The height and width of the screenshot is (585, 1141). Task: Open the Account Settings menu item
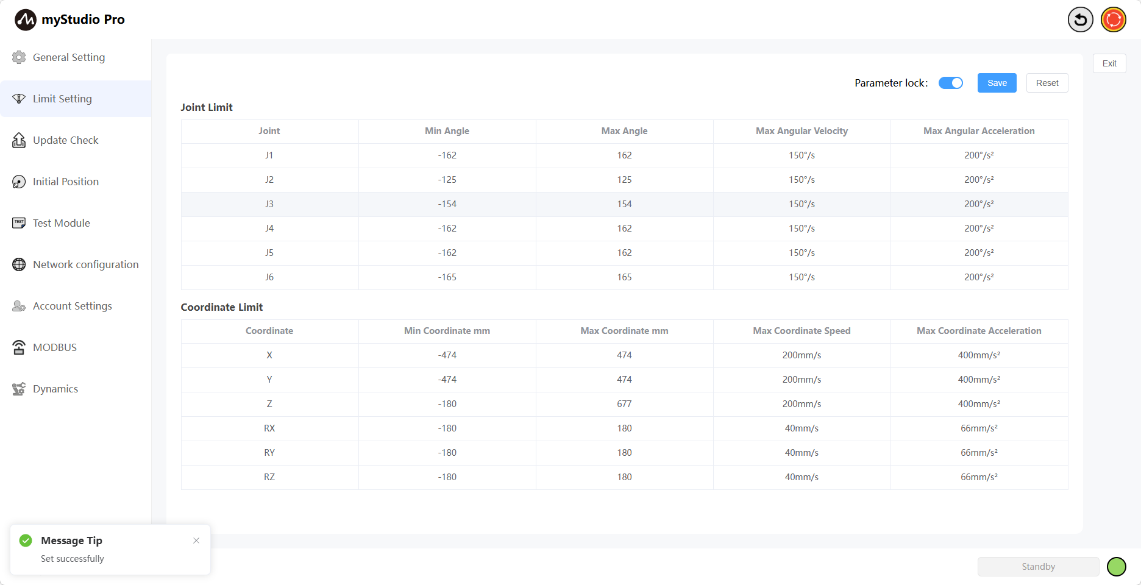point(72,306)
